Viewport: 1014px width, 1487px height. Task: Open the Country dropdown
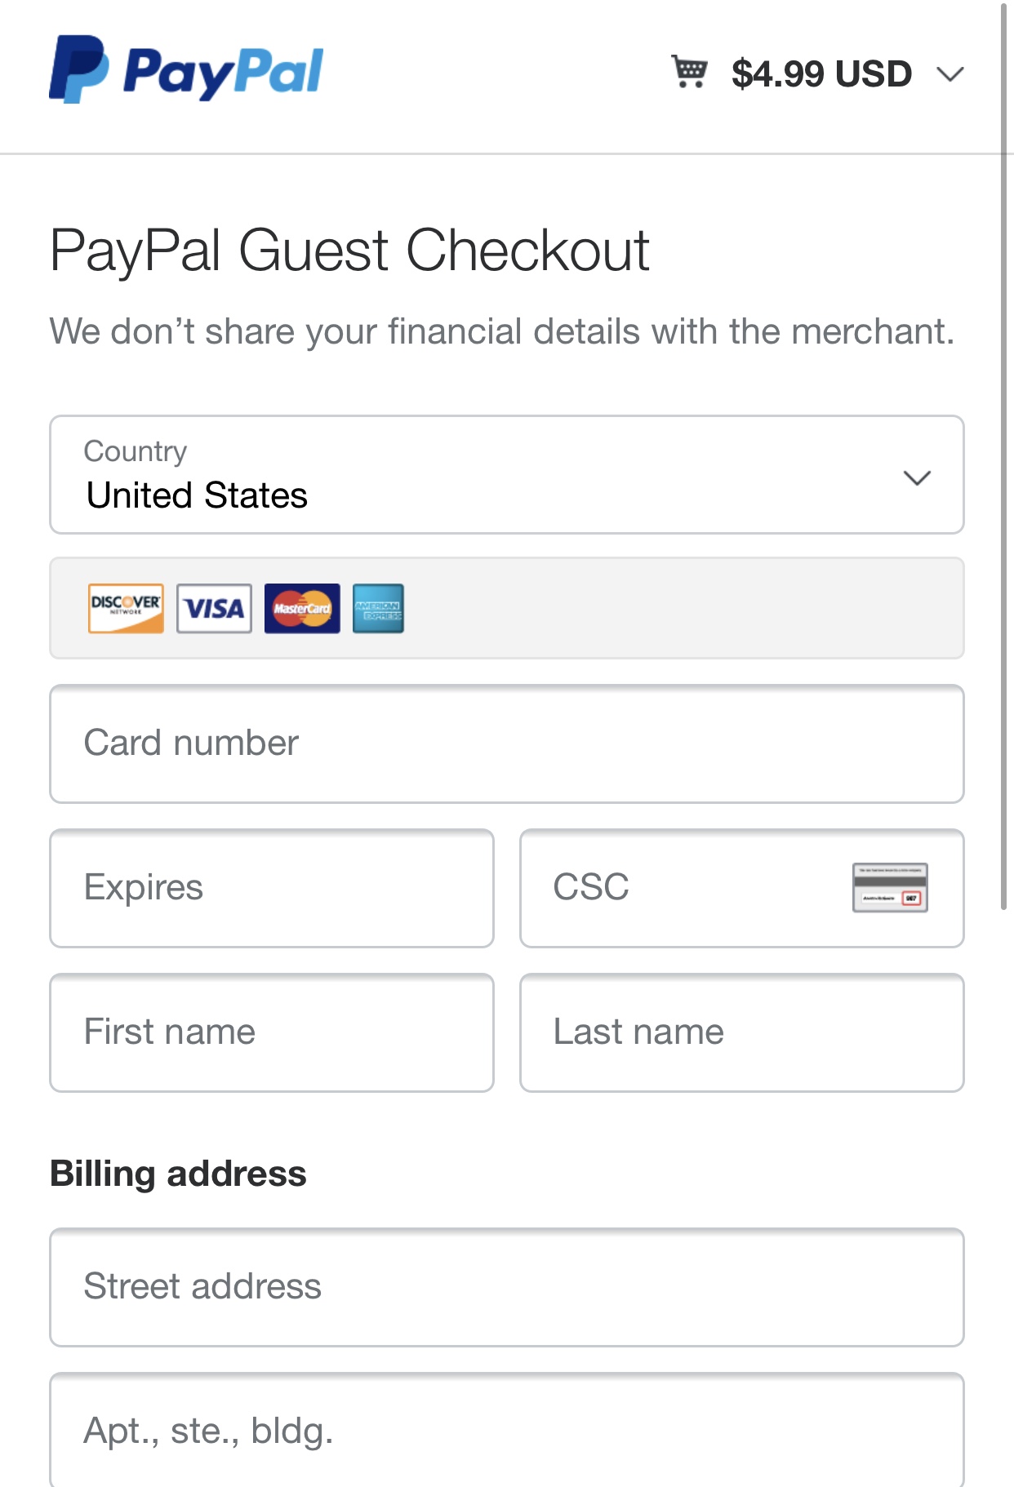[x=507, y=475]
